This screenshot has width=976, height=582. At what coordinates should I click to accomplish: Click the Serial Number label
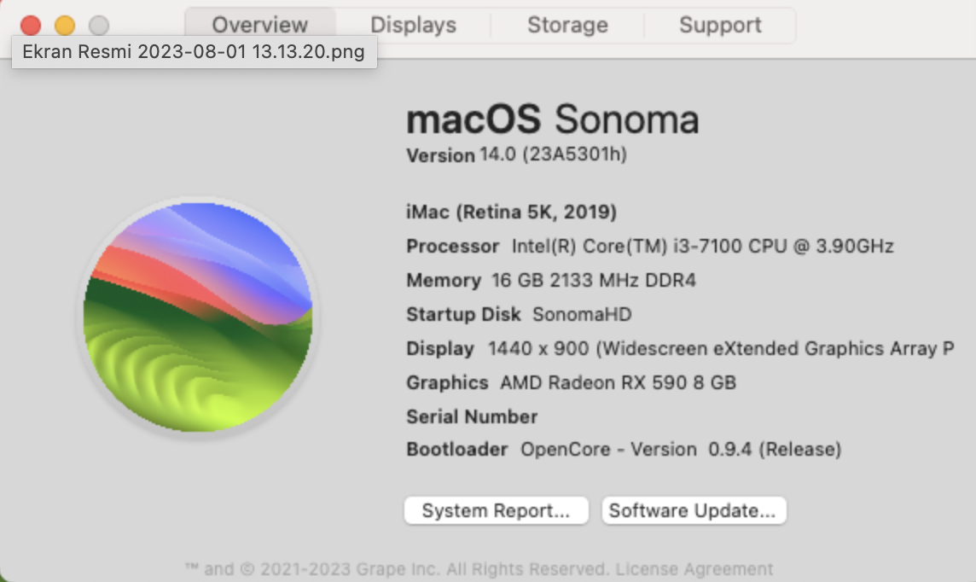(x=472, y=417)
